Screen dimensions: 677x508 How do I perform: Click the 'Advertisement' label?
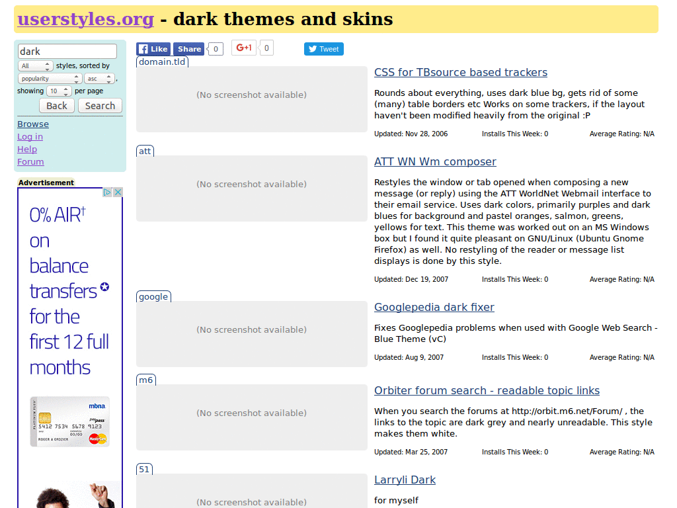pyautogui.click(x=46, y=183)
